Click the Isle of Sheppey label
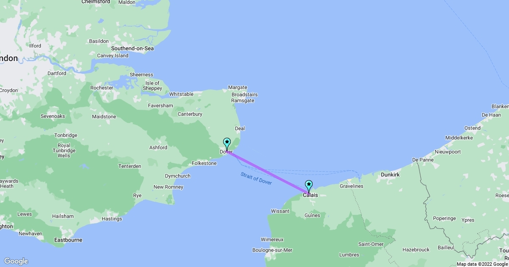Viewport: 509px width, 267px height. point(153,86)
